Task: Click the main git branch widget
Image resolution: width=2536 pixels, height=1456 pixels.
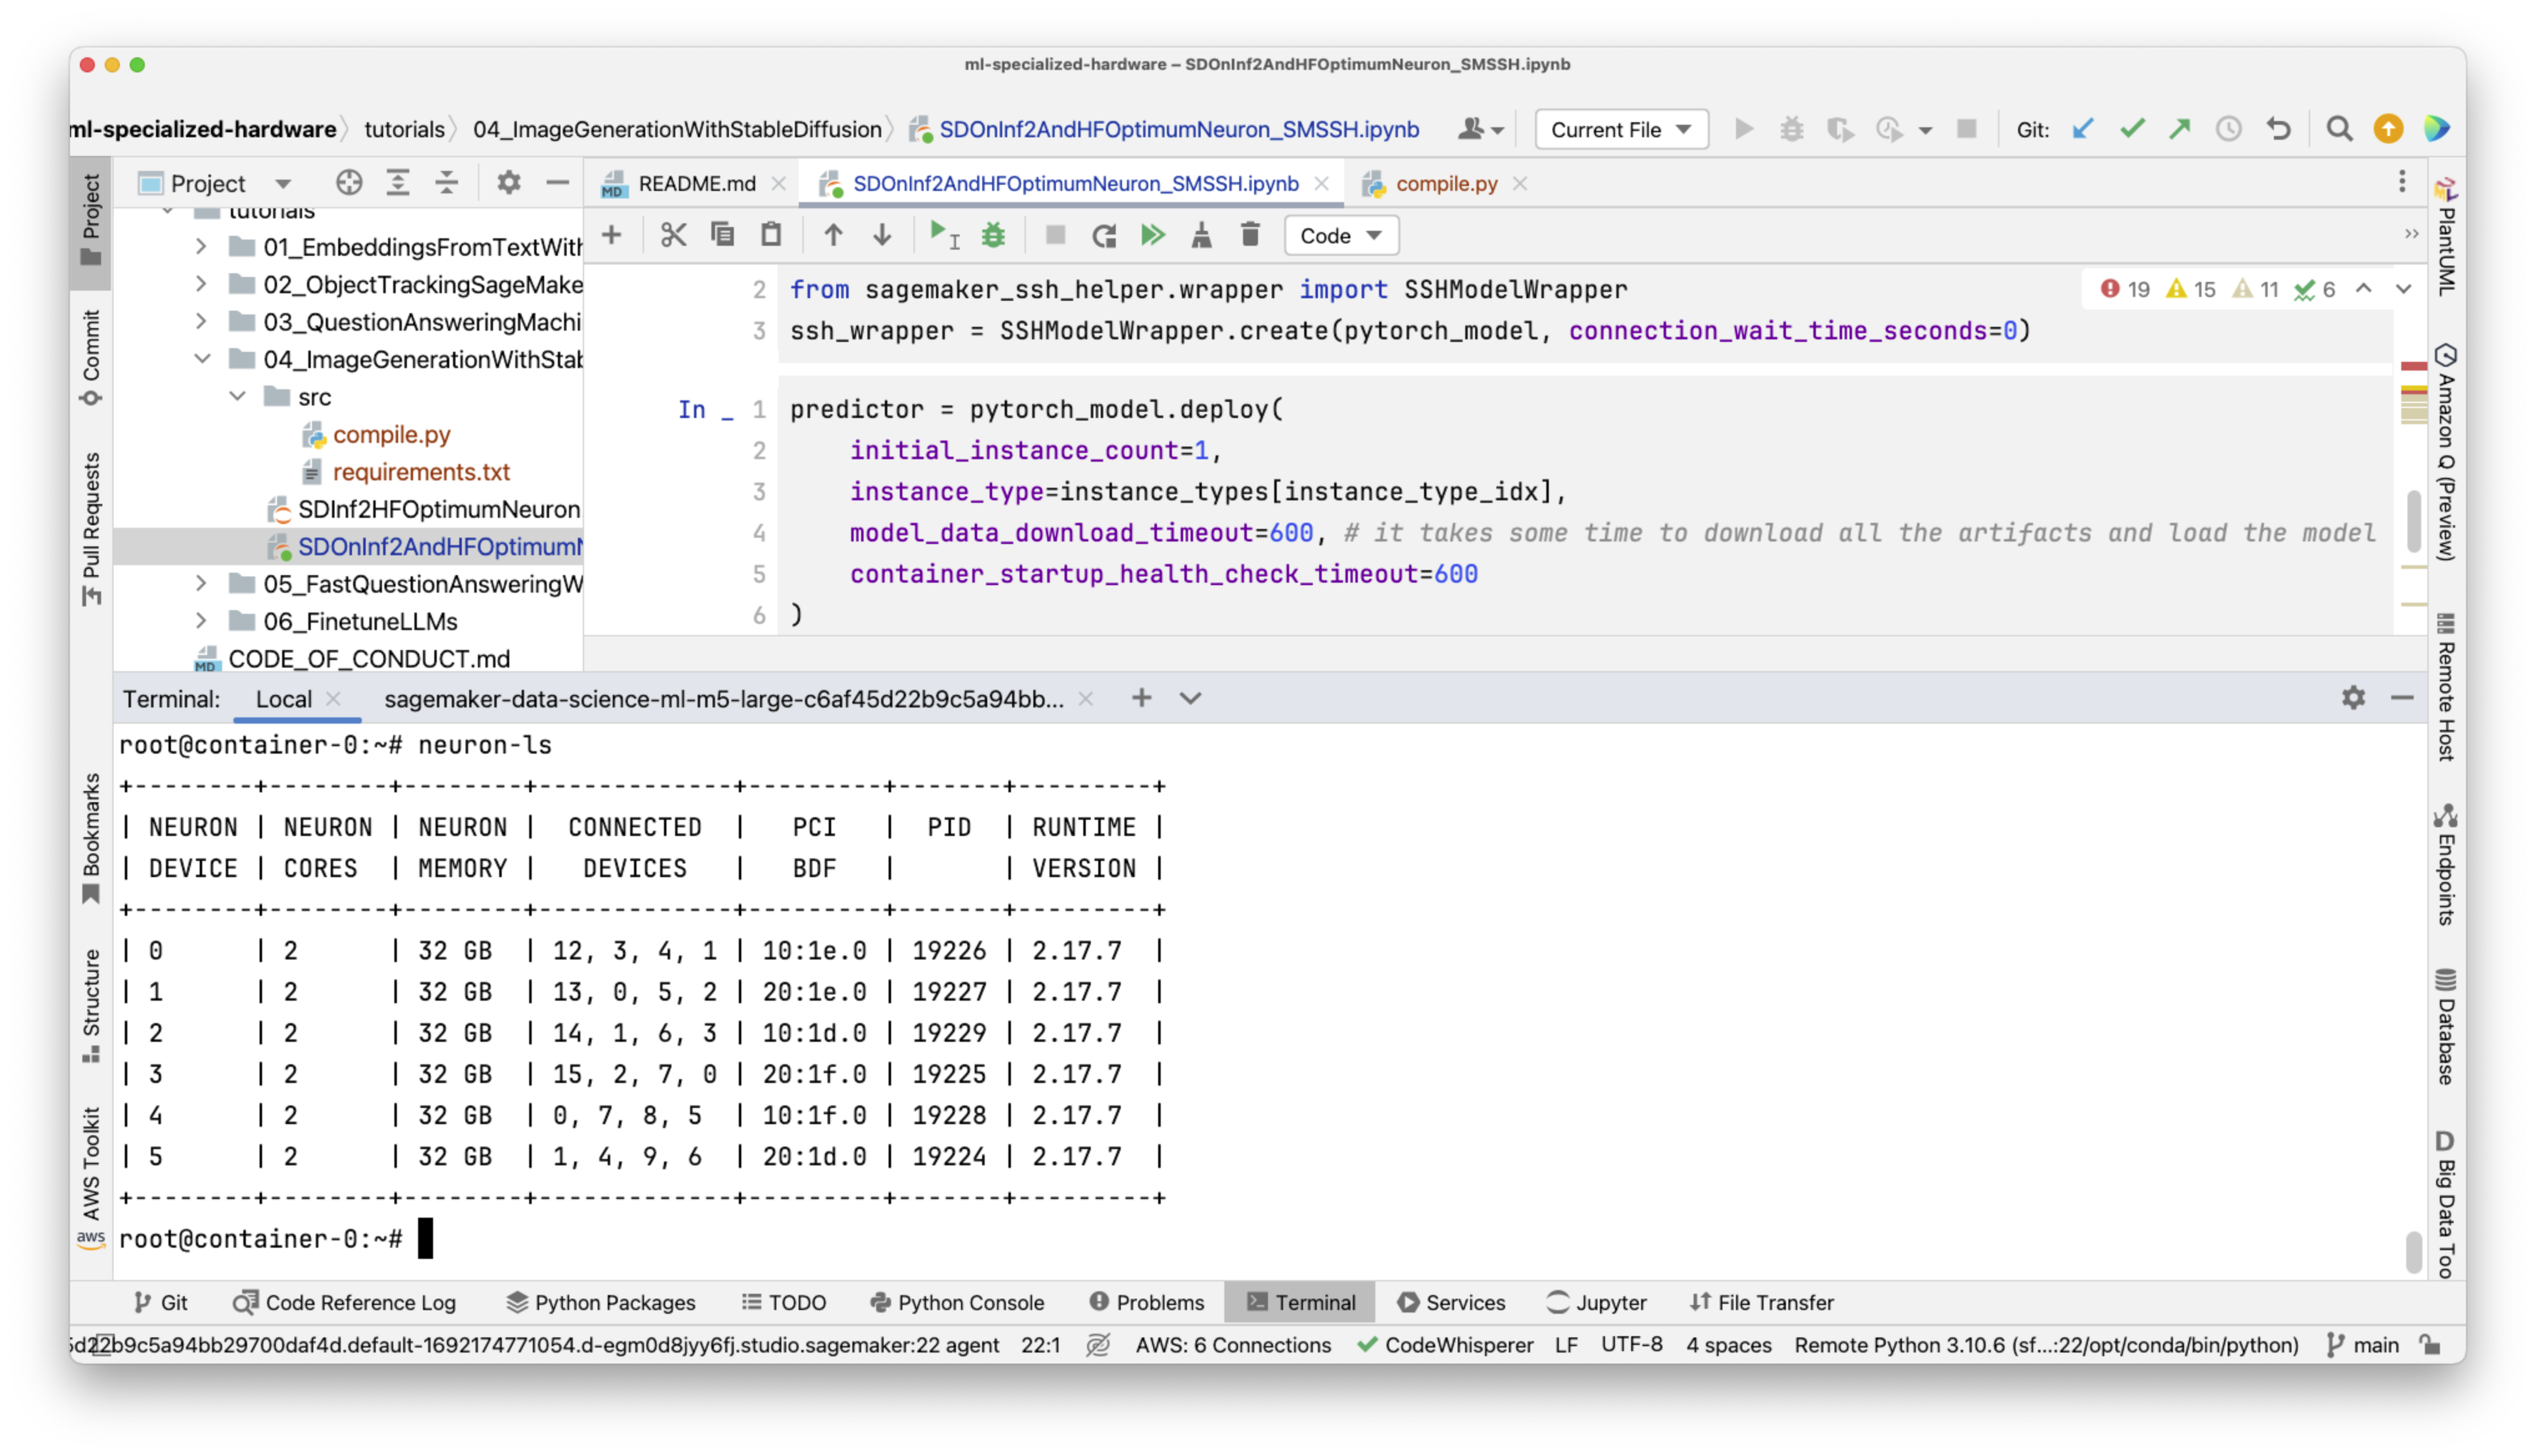Action: pyautogui.click(x=2363, y=1345)
